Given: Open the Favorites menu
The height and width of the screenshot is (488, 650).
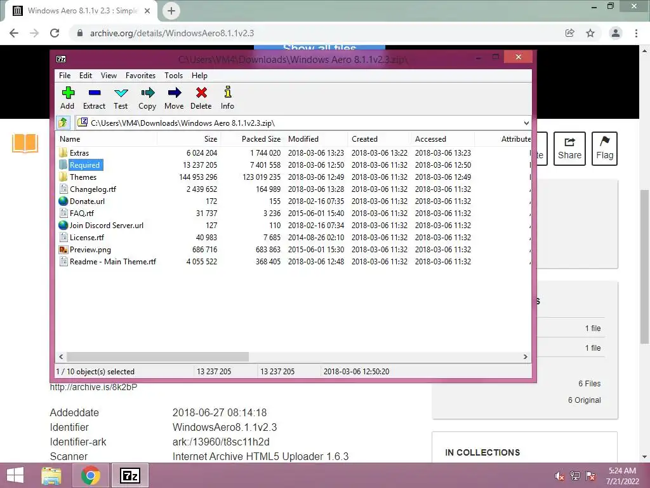Looking at the screenshot, I should (140, 76).
